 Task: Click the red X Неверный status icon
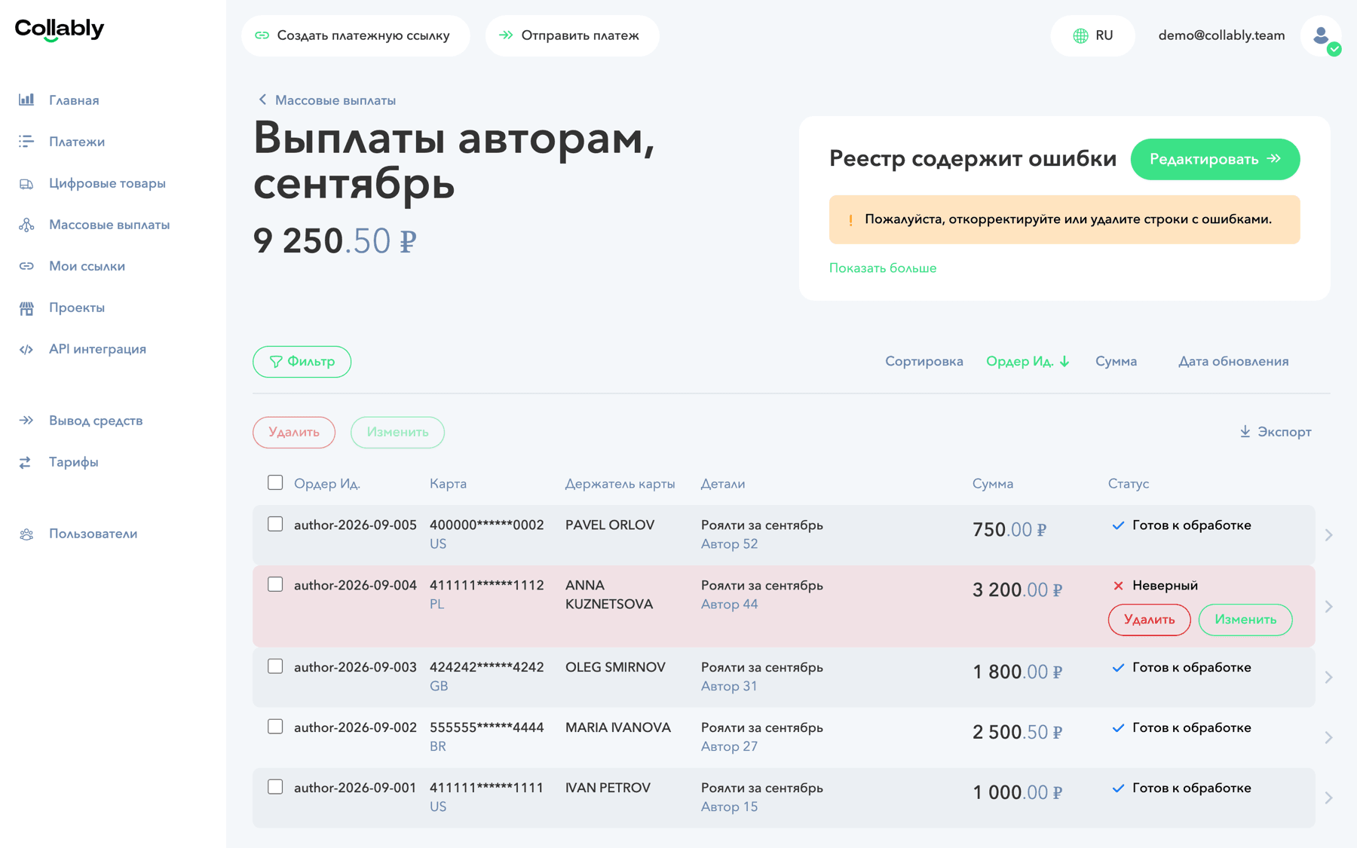click(x=1118, y=586)
